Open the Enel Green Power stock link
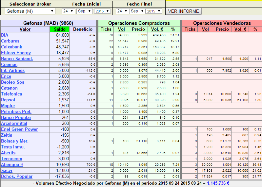This screenshot has width=262, height=187. (19, 129)
